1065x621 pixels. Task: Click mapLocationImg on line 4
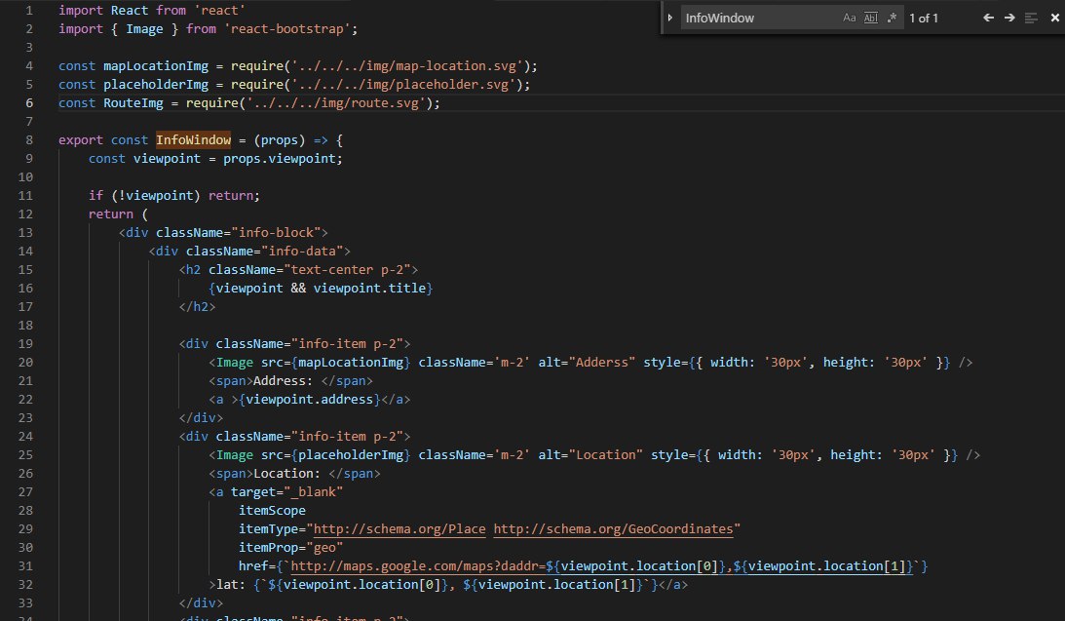[156, 66]
